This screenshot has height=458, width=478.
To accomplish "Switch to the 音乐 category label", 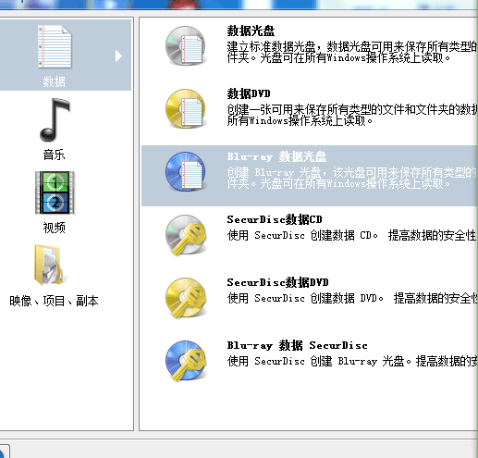I will tap(54, 155).
